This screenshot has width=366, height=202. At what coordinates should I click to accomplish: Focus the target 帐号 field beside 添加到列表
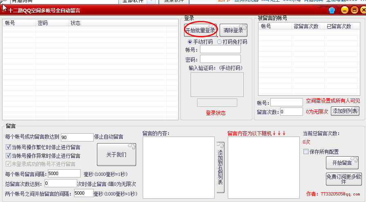286,102
